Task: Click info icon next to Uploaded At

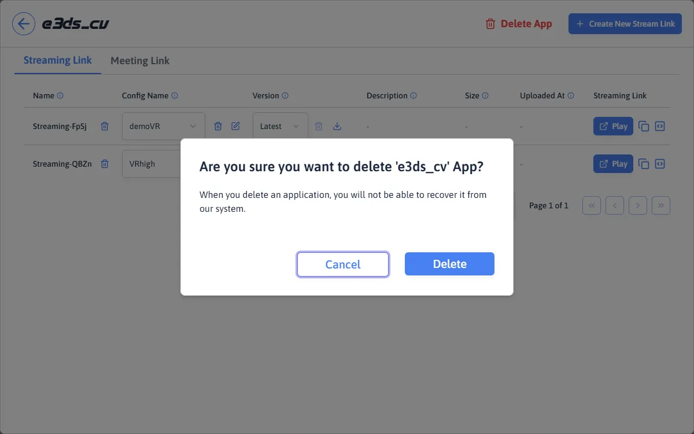Action: coord(571,95)
